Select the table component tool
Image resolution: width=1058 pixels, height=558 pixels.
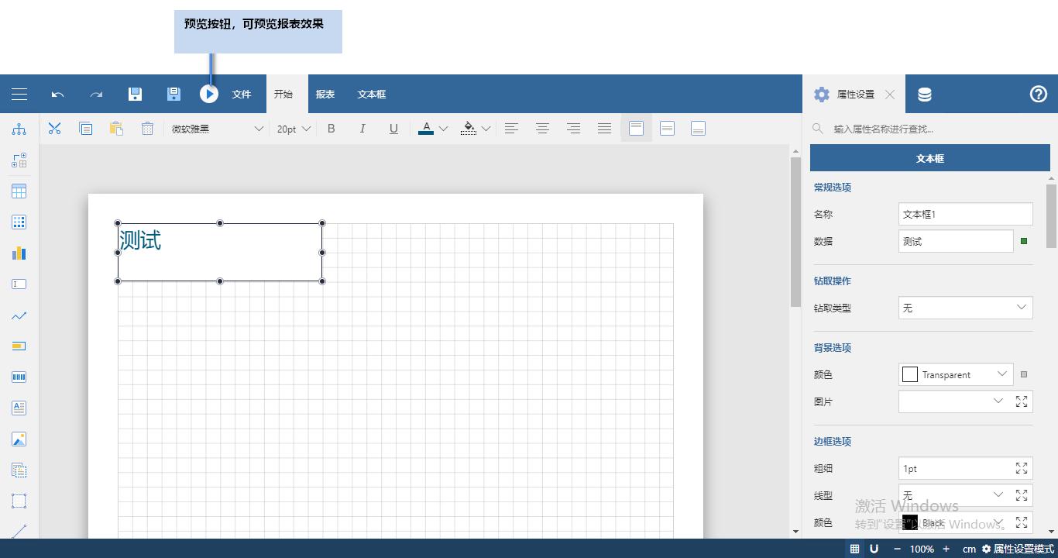19,191
